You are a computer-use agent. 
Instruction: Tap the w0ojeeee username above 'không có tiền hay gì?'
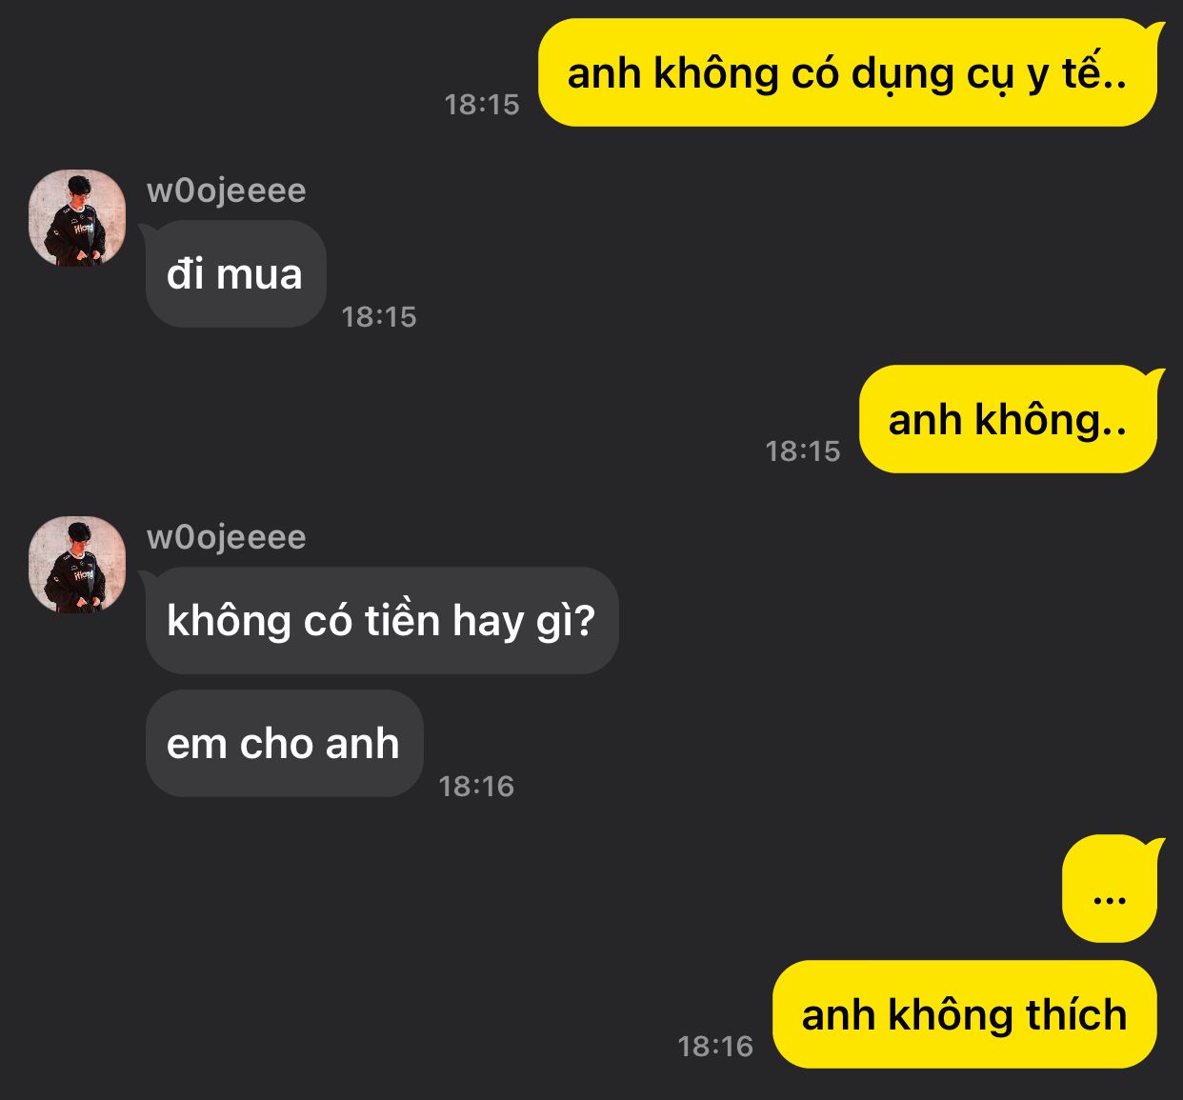click(227, 537)
